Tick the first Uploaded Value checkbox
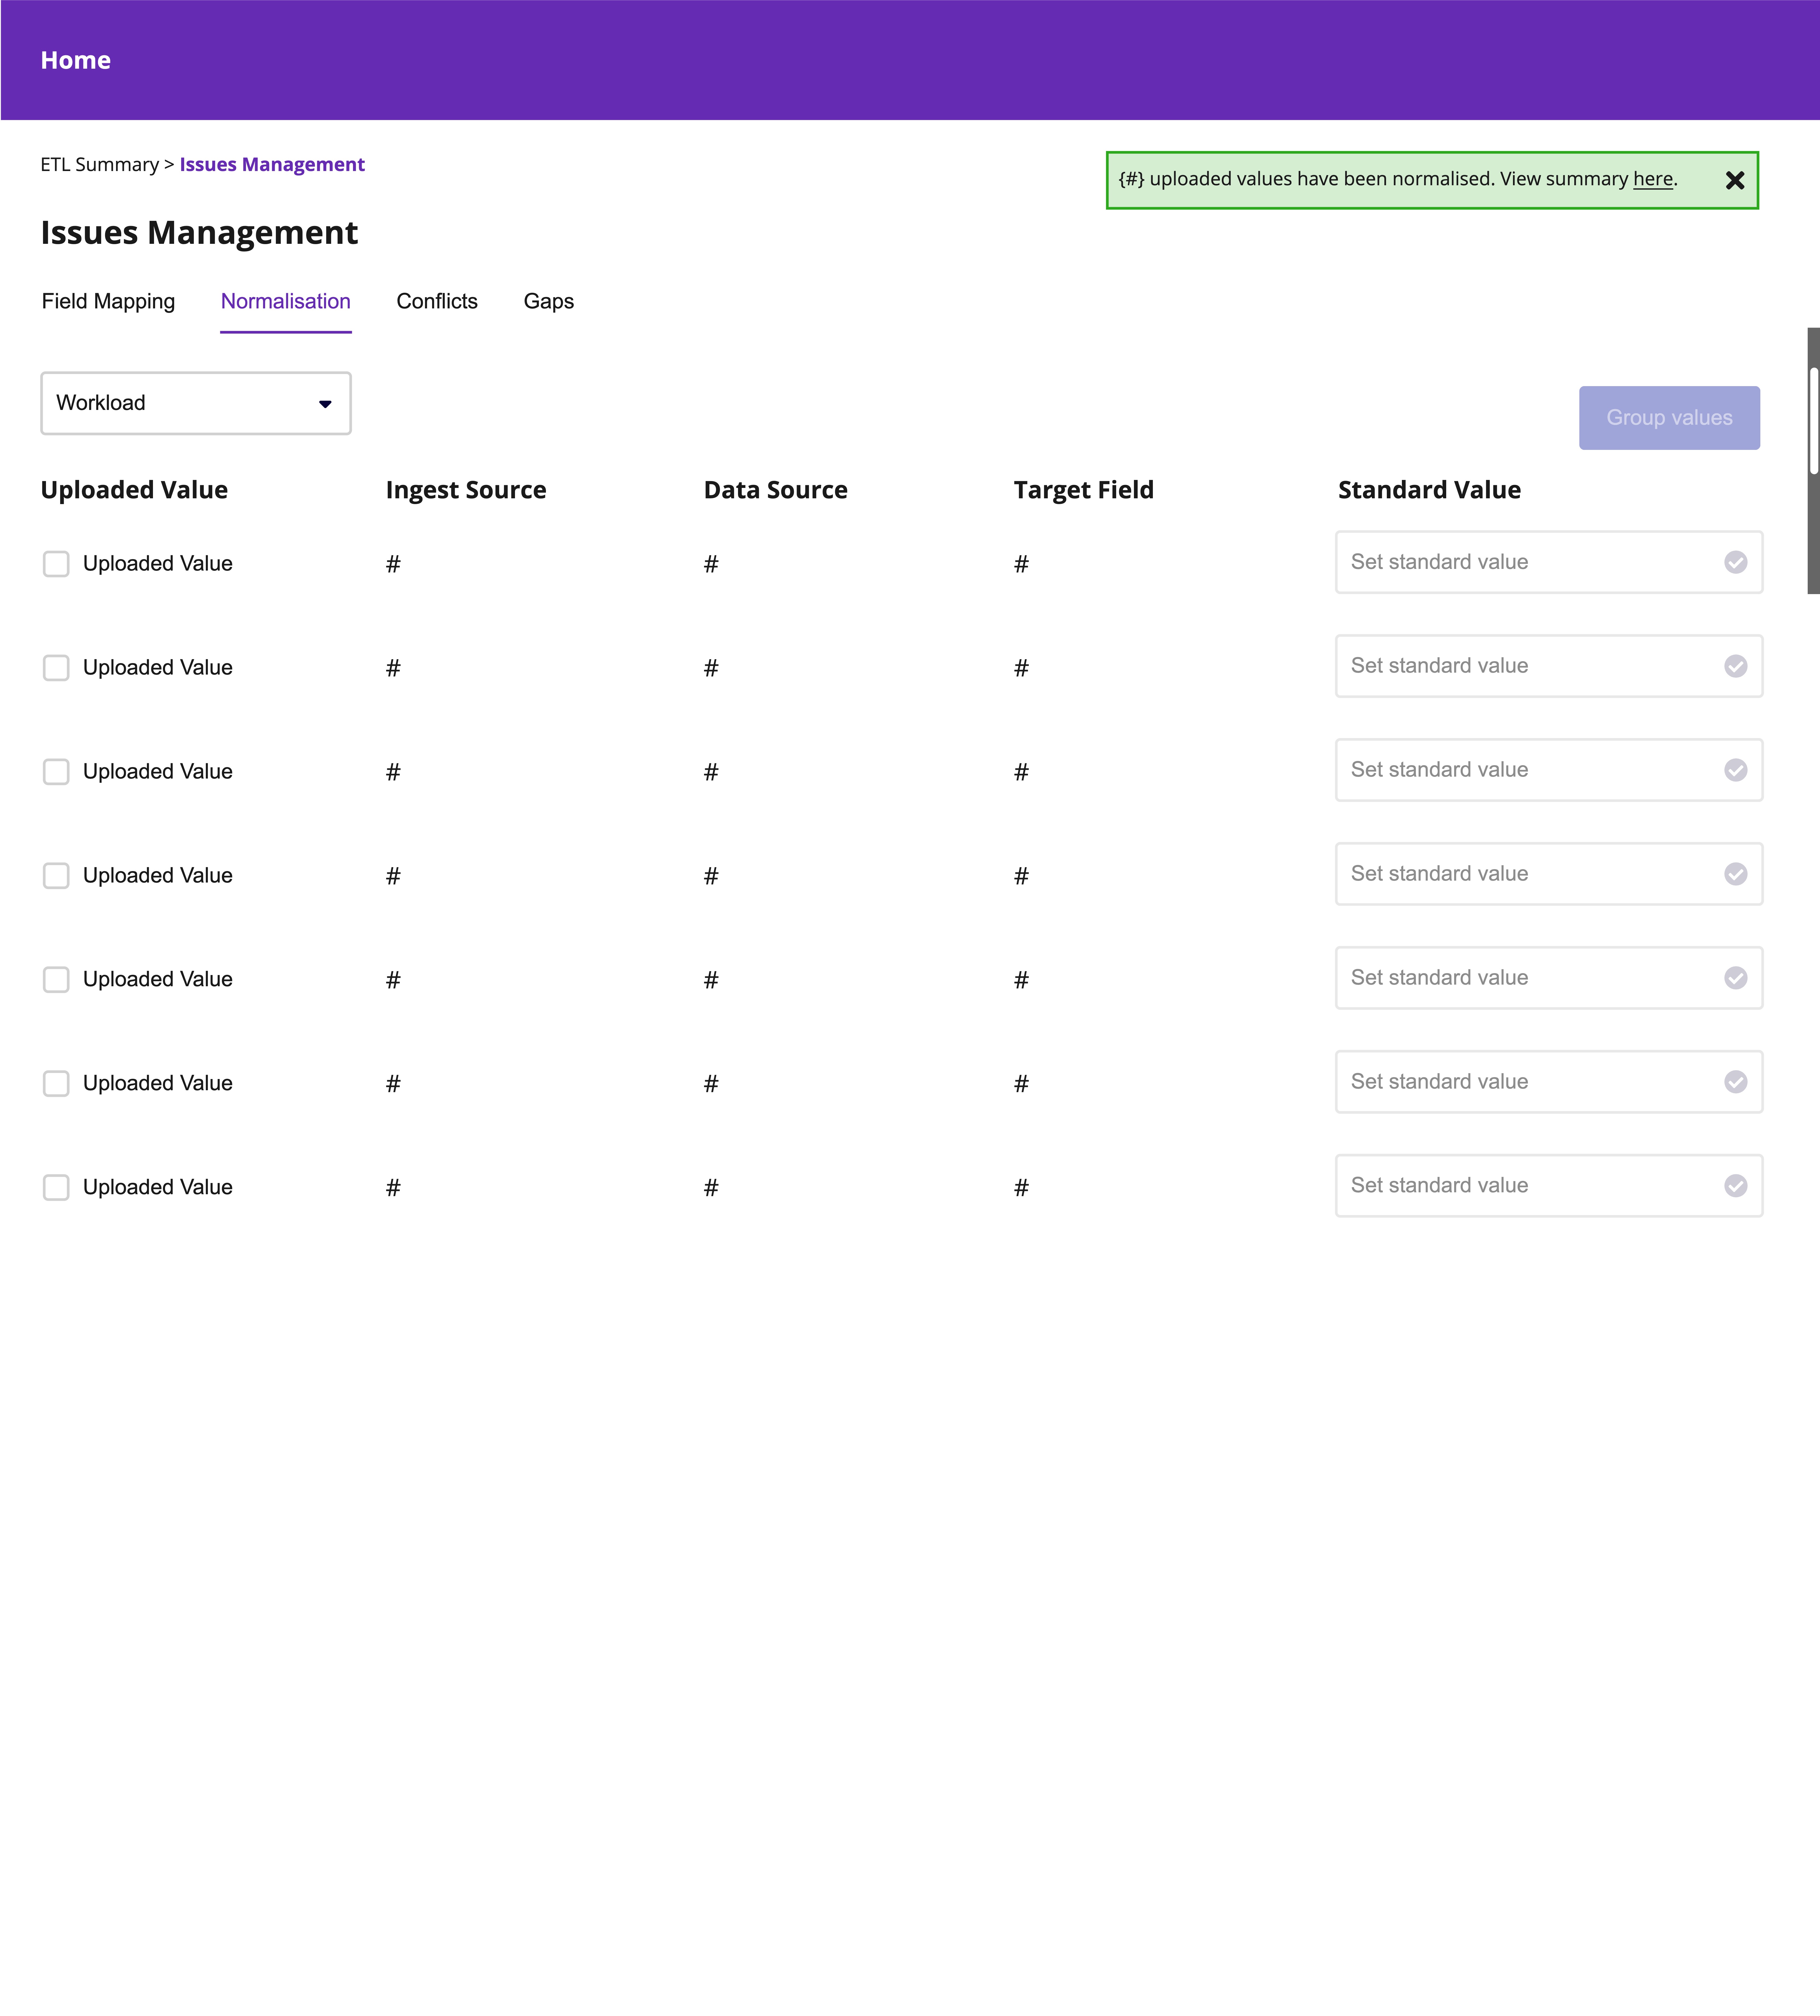The height and width of the screenshot is (2016, 1820). (56, 564)
